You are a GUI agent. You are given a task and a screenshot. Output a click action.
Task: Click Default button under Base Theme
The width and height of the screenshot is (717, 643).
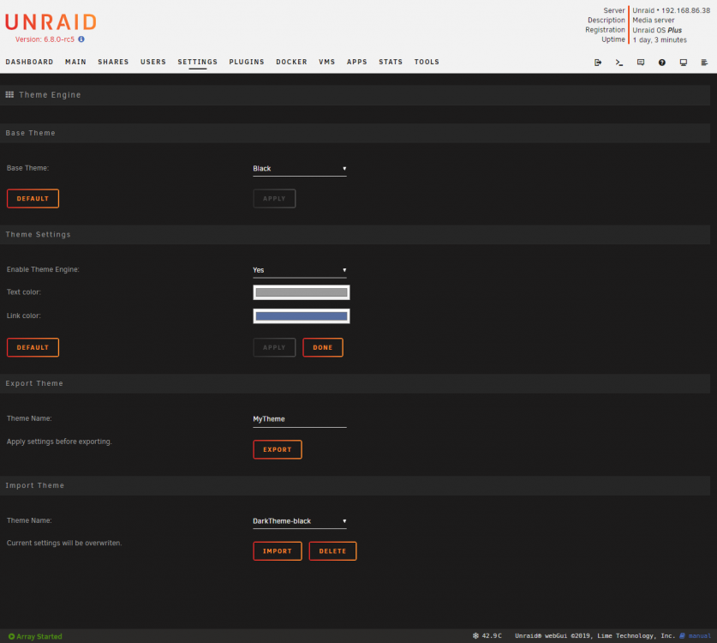coord(33,199)
